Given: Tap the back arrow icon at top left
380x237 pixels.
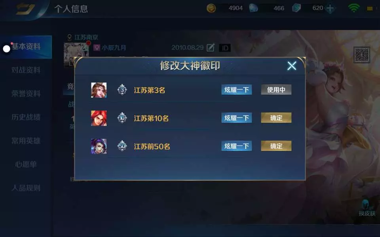Looking at the screenshot, I should click(25, 9).
